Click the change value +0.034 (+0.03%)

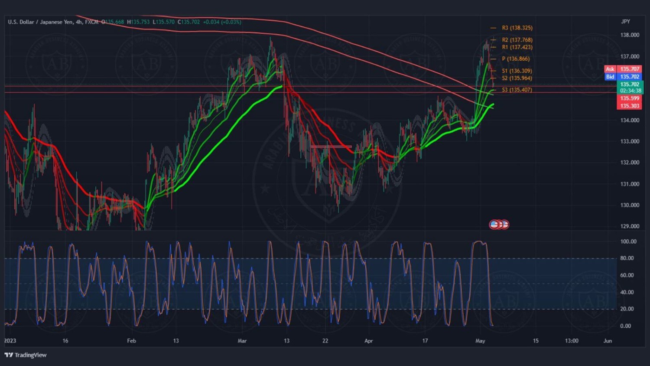point(222,22)
